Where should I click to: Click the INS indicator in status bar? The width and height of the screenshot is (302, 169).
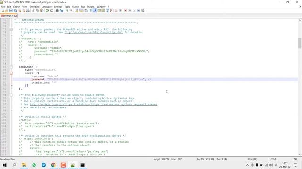pos(295,159)
